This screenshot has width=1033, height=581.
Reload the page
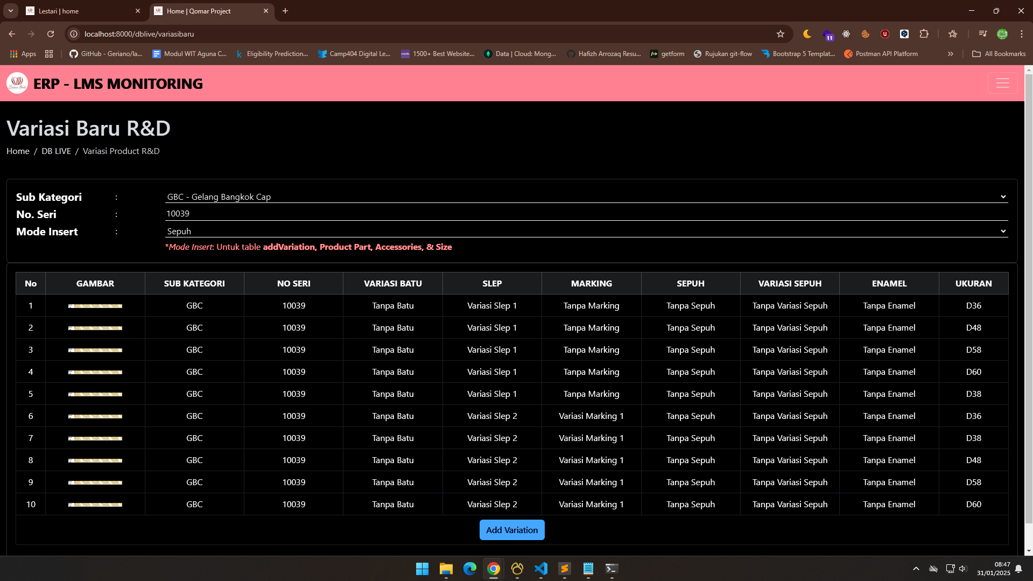tap(51, 34)
